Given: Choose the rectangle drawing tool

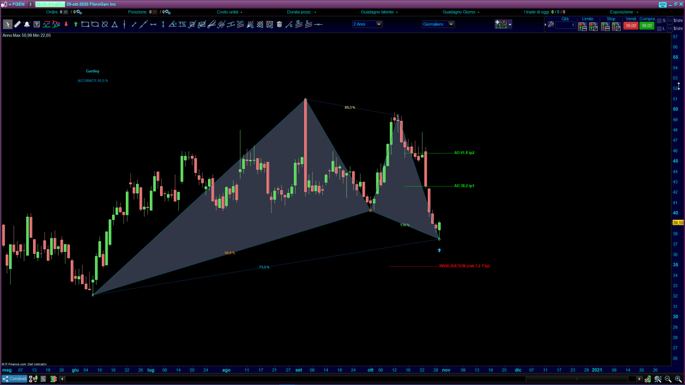Looking at the screenshot, I should point(85,24).
